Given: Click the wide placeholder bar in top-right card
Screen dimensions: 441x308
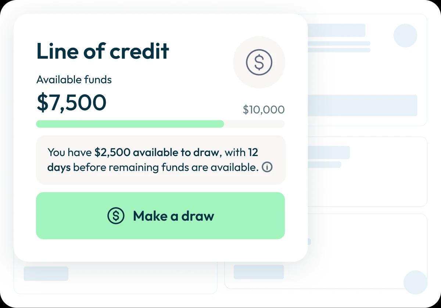Looking at the screenshot, I should point(362,105).
